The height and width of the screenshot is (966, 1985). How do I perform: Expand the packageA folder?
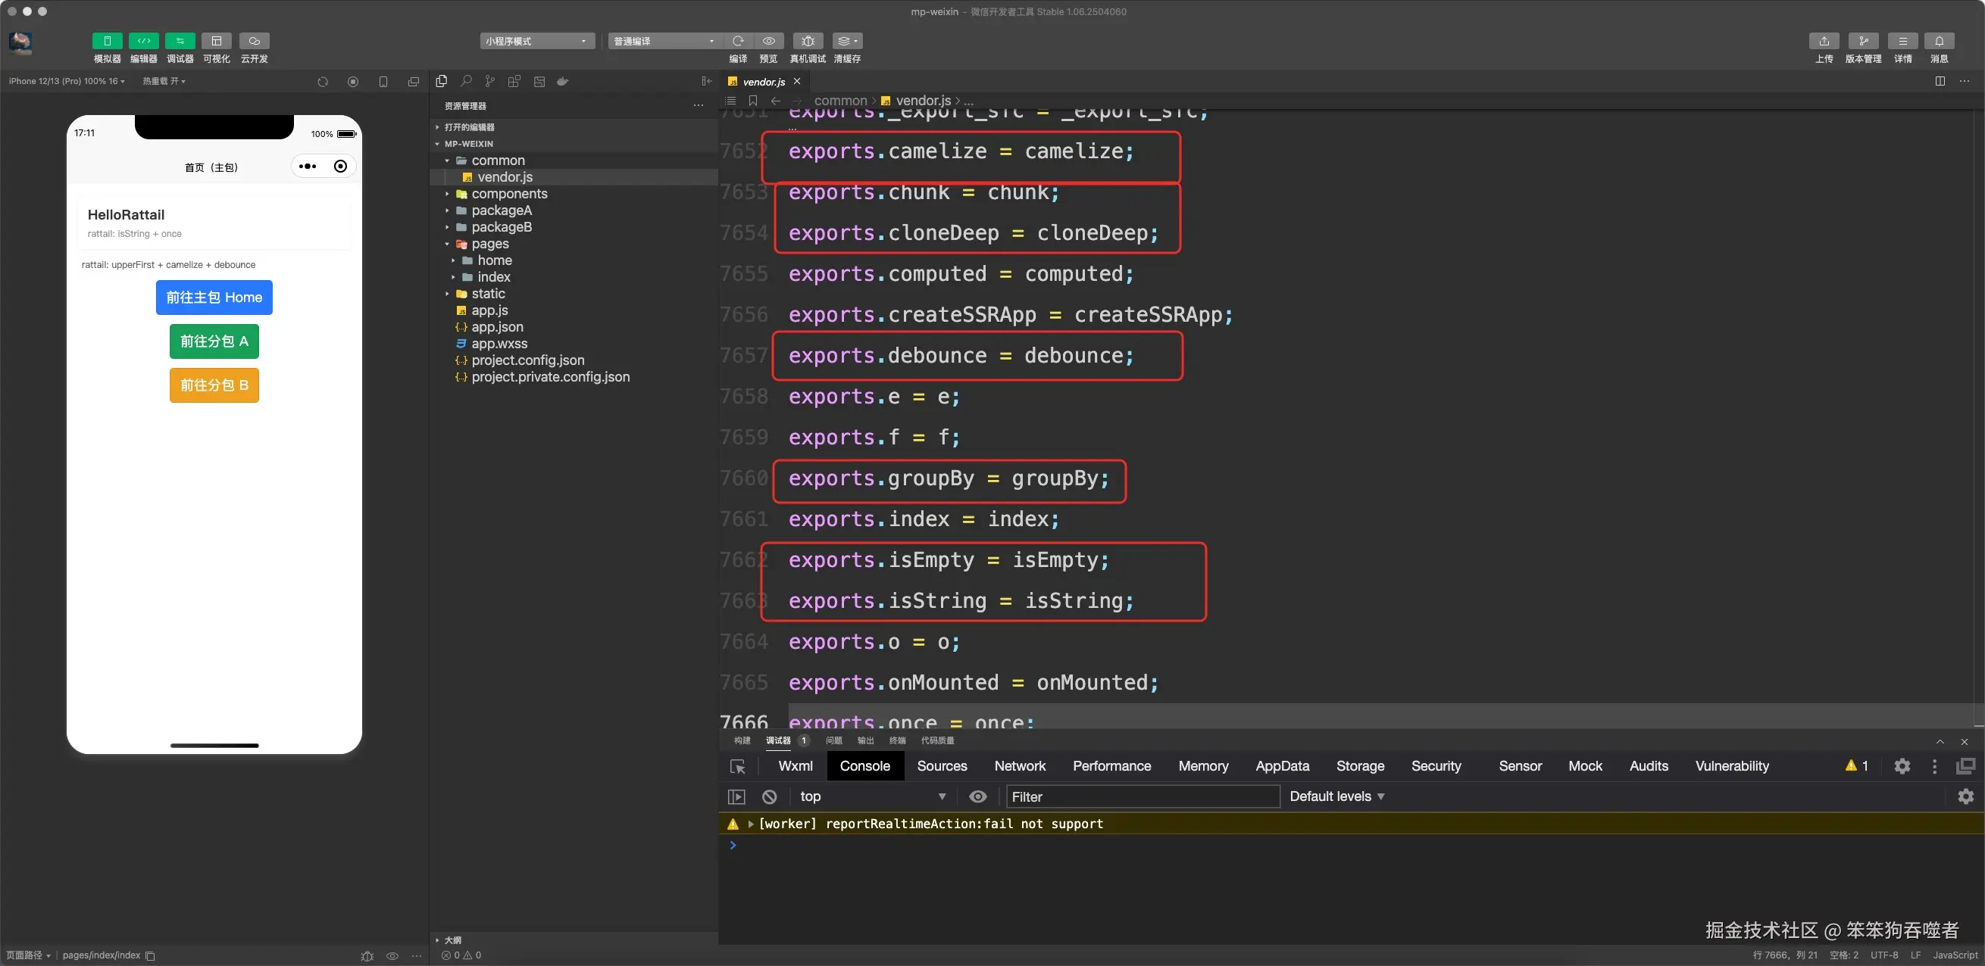(501, 210)
